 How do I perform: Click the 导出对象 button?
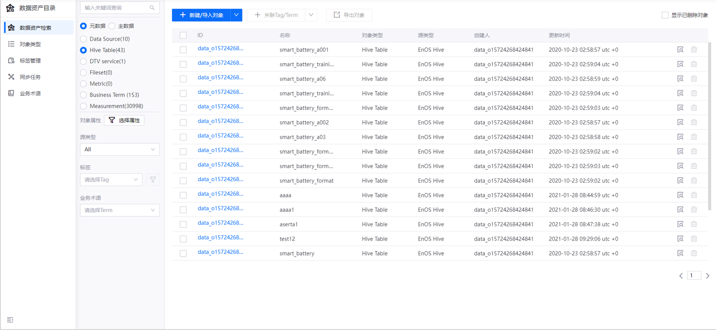pyautogui.click(x=349, y=15)
